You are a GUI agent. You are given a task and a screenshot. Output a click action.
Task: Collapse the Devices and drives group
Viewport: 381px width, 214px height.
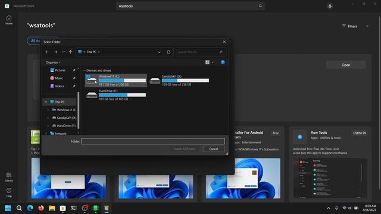coord(84,71)
